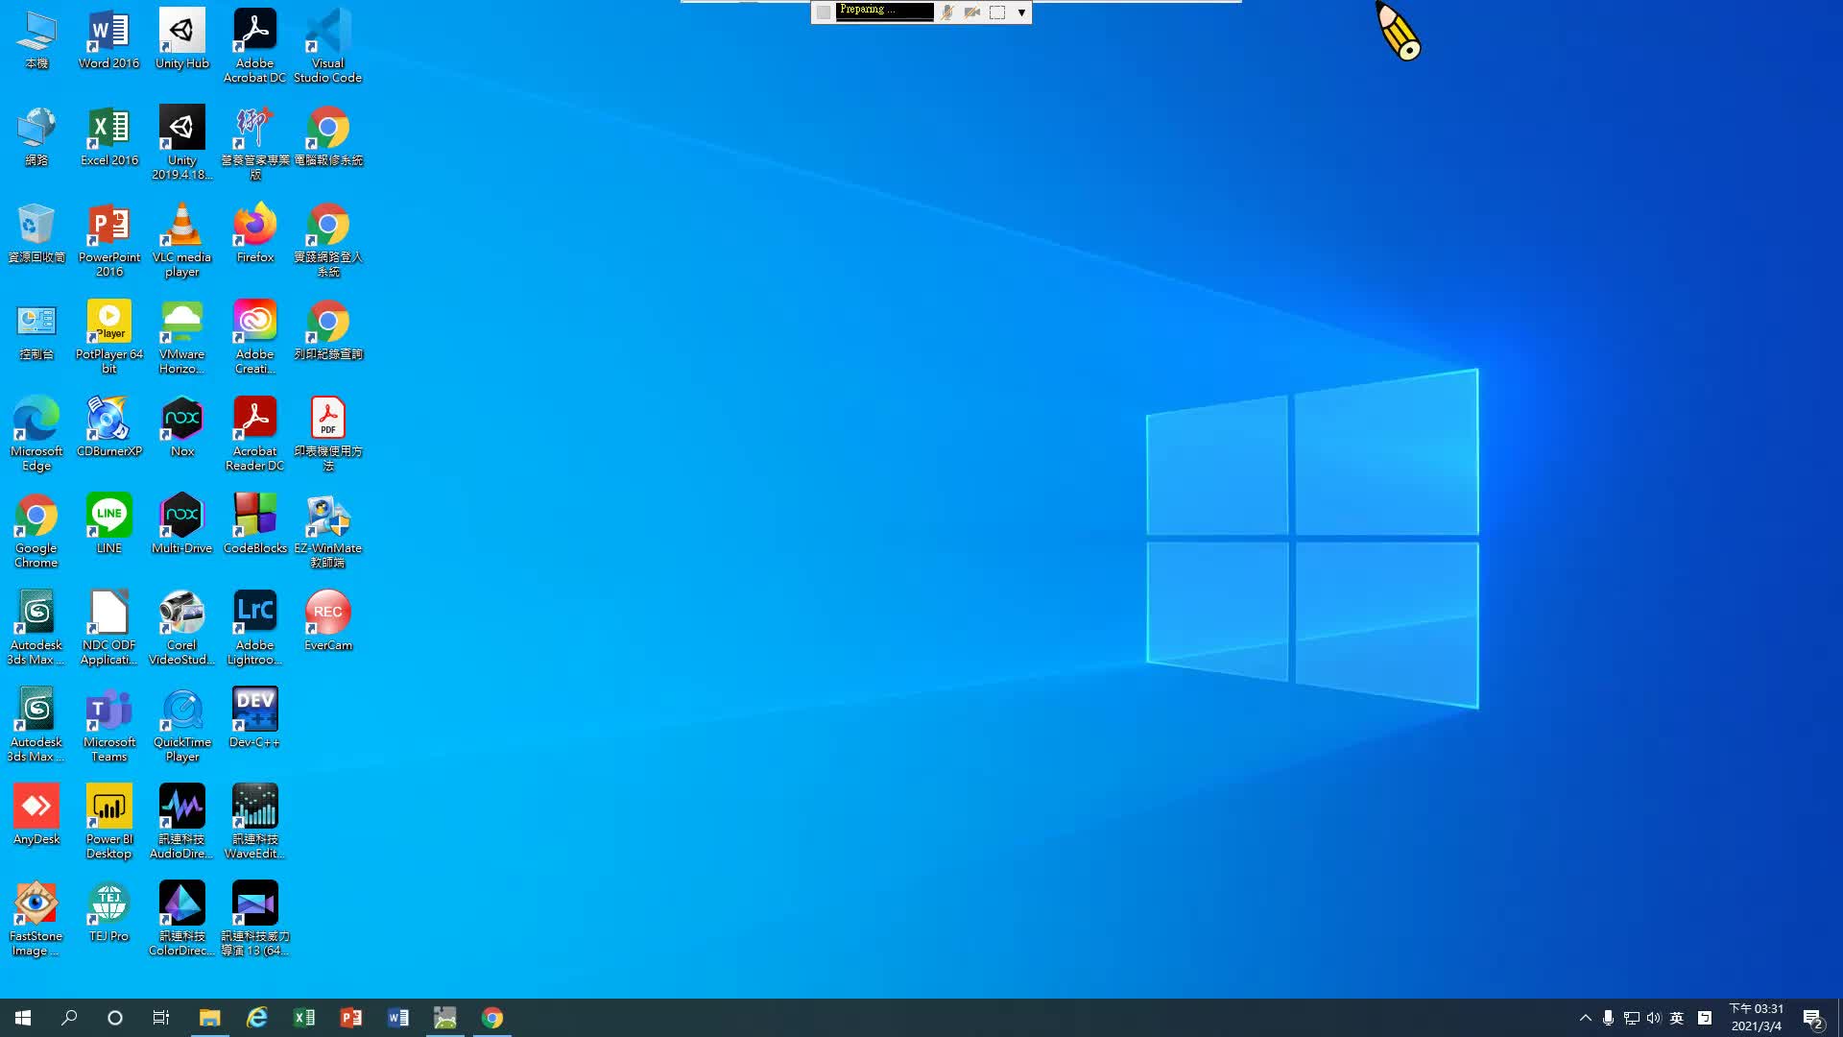This screenshot has height=1037, width=1843.
Task: Open Excel from the taskbar
Action: pos(303,1018)
